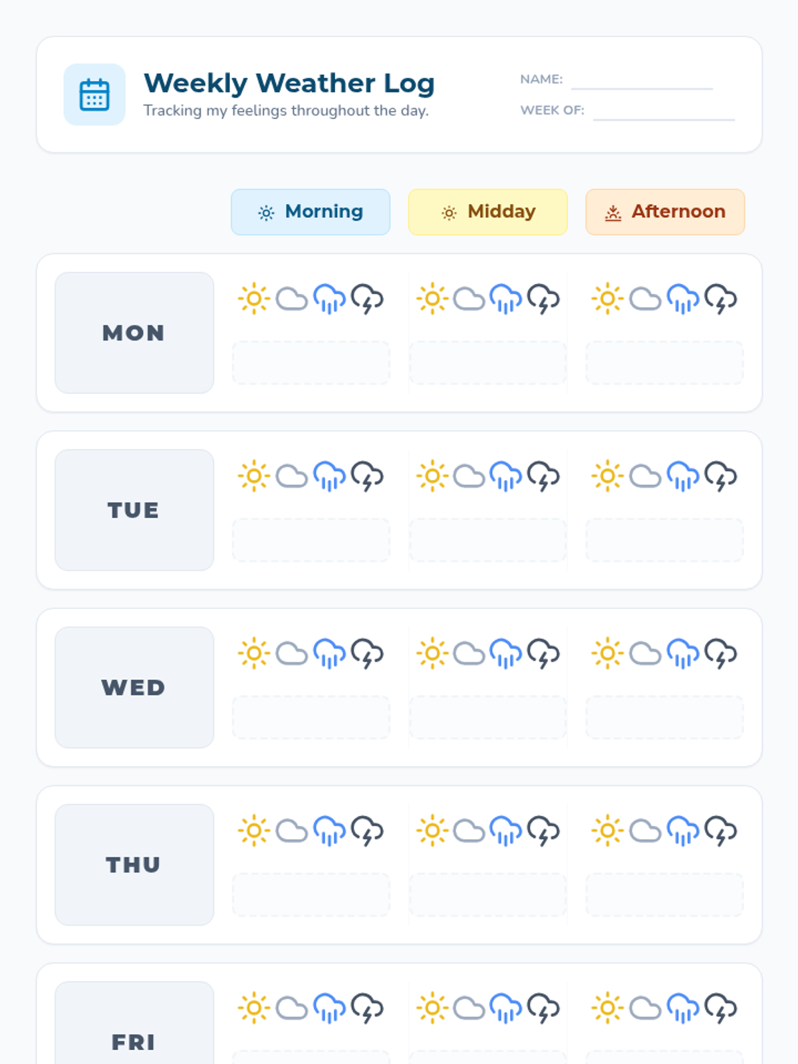
Task: Select the thunderstorm icon for Wednesday morning
Action: (367, 654)
